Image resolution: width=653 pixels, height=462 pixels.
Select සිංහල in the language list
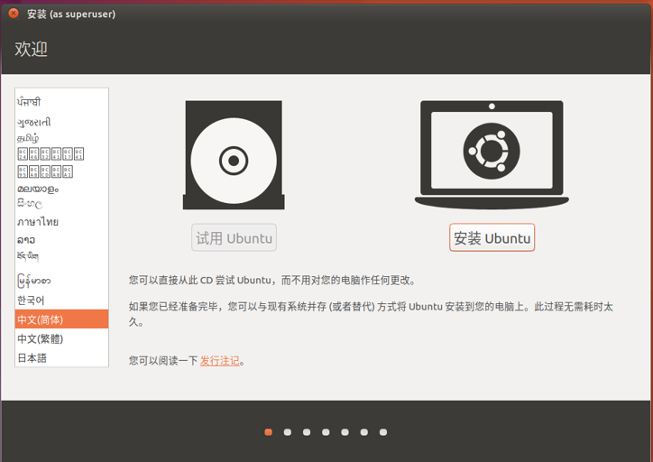[61, 204]
